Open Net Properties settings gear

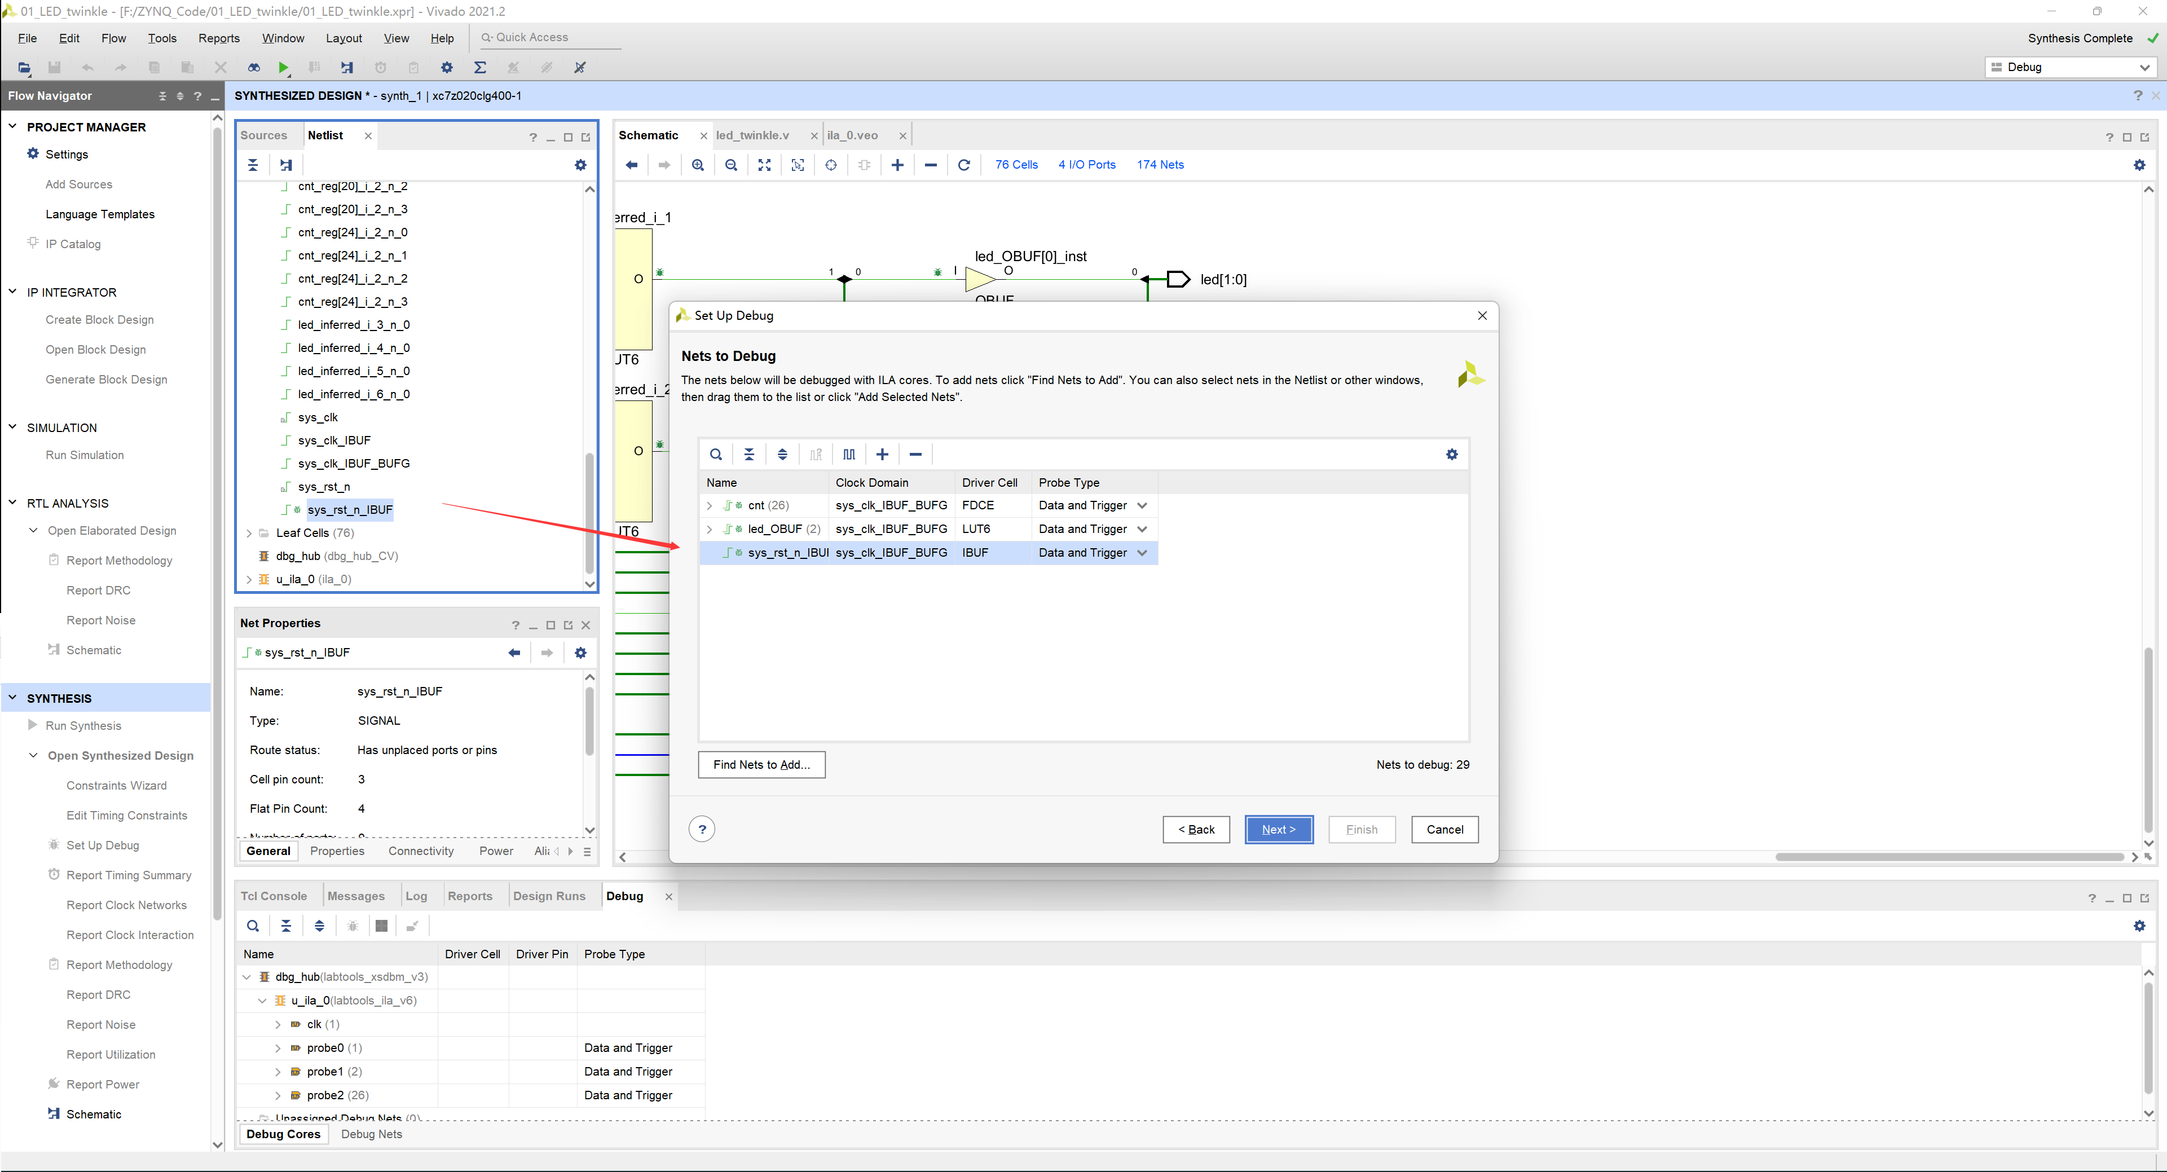tap(580, 652)
